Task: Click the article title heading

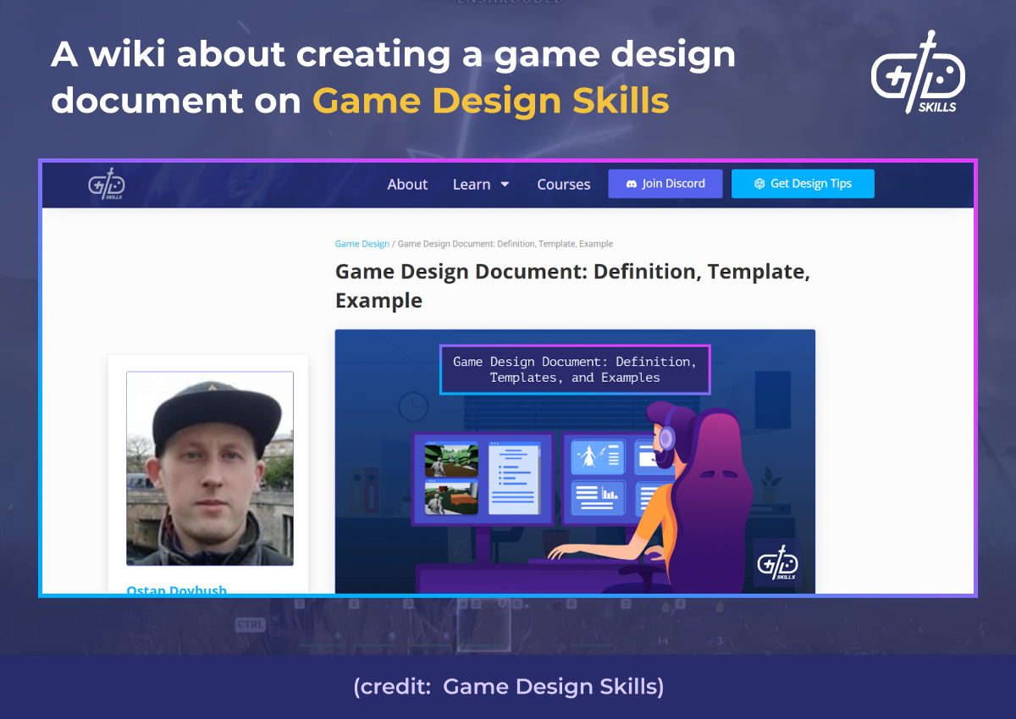Action: [572, 286]
